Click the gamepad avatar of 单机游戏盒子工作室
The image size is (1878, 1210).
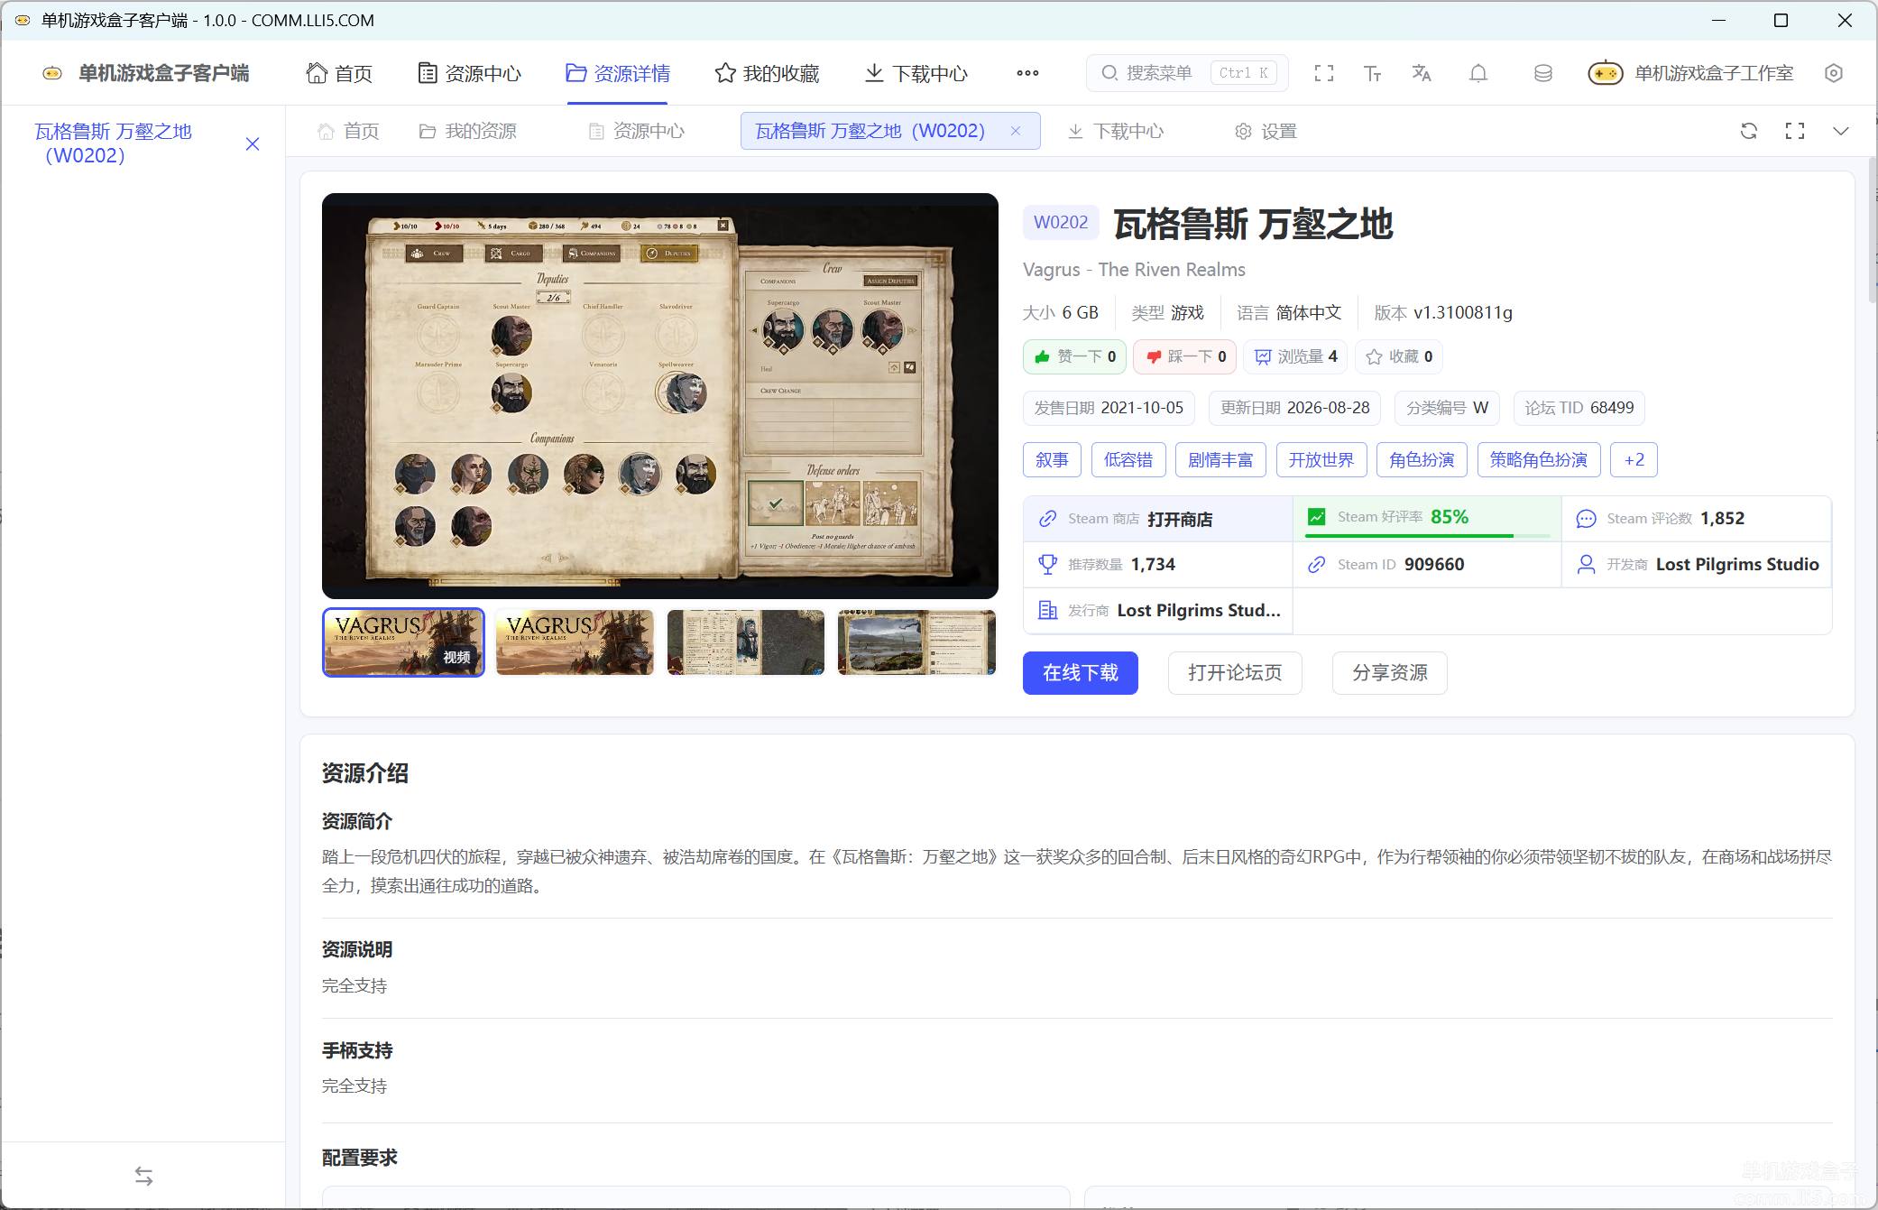click(1606, 73)
